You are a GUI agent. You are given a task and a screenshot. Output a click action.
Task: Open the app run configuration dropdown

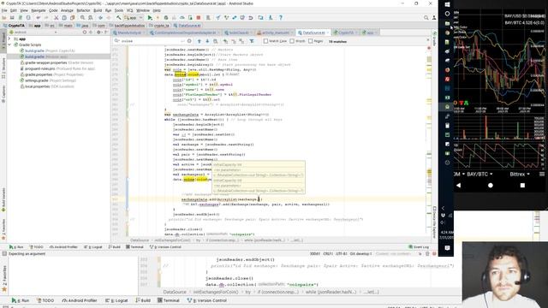(x=134, y=17)
